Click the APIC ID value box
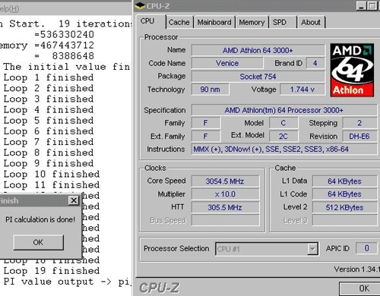Screen dimensions: 380x296 click(x=366, y=248)
